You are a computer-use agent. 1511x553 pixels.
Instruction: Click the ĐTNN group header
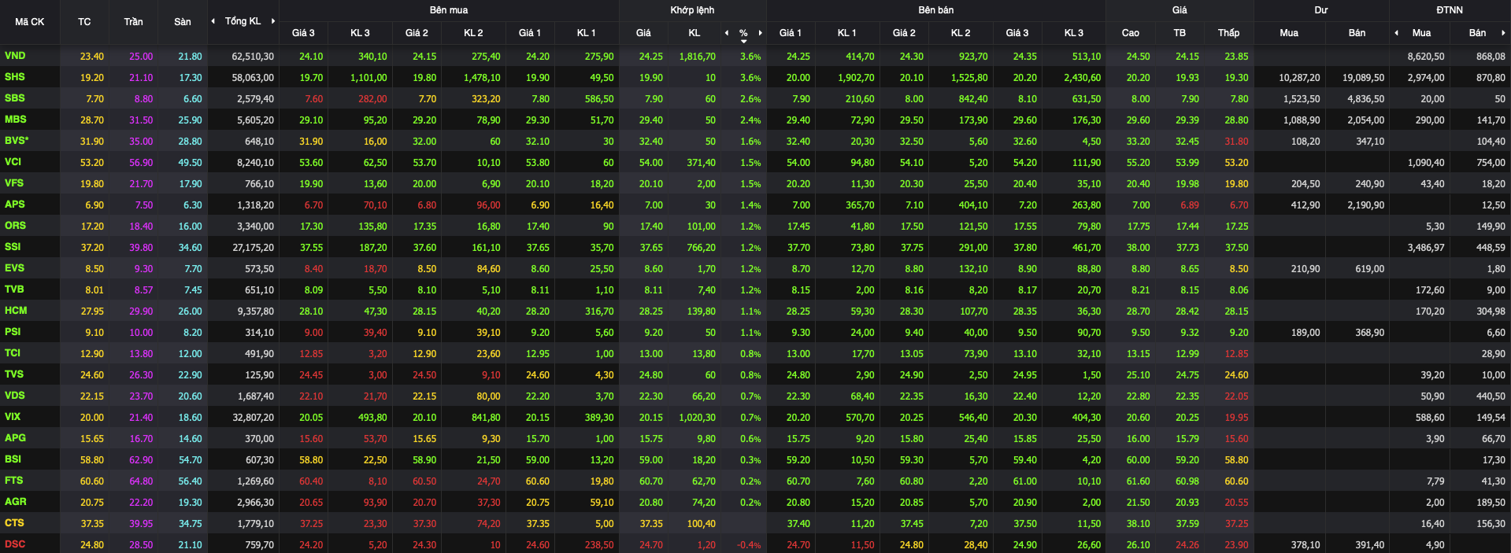click(x=1450, y=10)
